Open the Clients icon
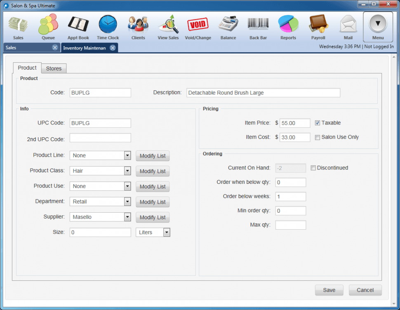400x310 pixels. [138, 26]
